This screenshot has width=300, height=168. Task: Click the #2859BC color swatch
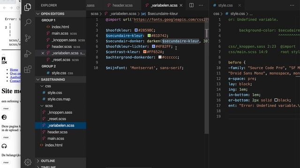(136, 30)
